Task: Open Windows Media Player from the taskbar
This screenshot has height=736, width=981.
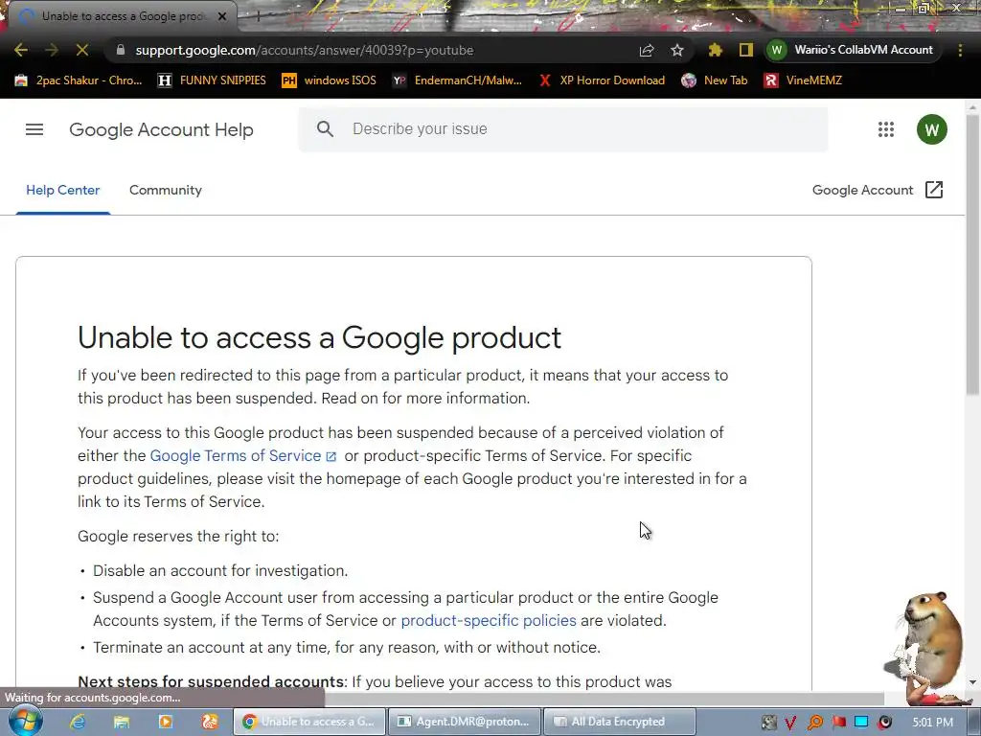Action: (x=165, y=722)
